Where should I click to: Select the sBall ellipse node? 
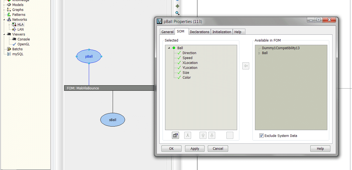click(113, 120)
